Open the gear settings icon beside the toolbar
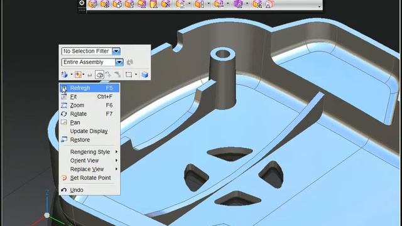 tap(82, 3)
